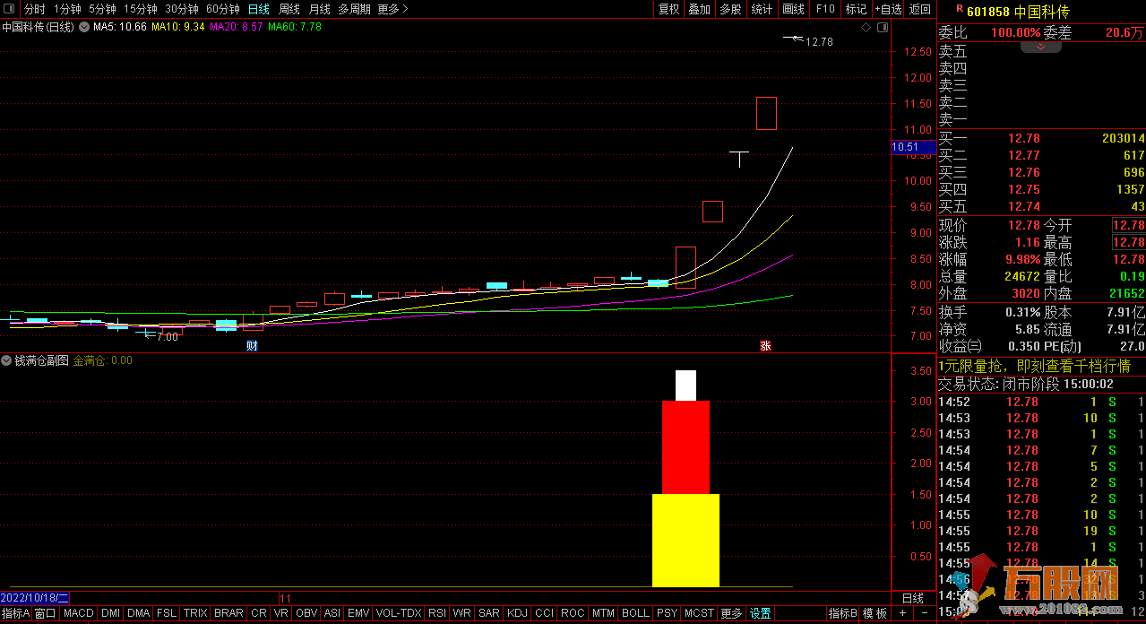Select the 日线 period
The image size is (1146, 624).
pyautogui.click(x=258, y=9)
